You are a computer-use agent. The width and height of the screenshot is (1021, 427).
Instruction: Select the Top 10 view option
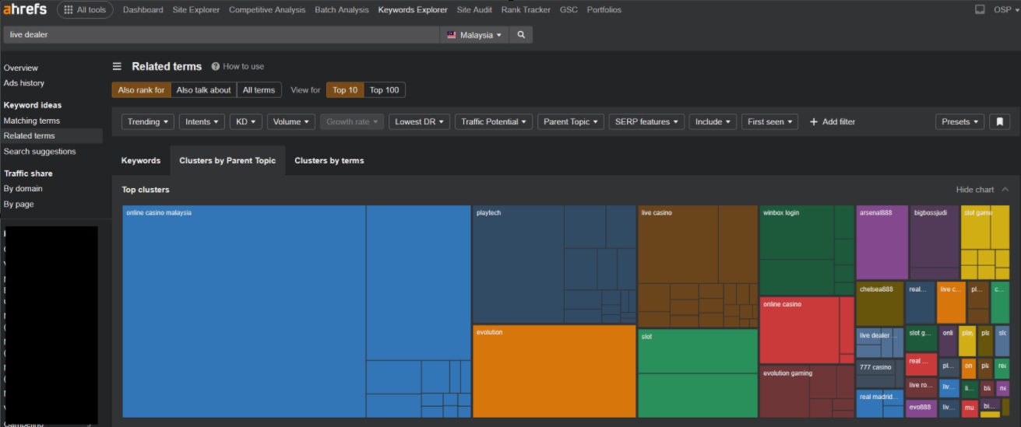[x=345, y=90]
